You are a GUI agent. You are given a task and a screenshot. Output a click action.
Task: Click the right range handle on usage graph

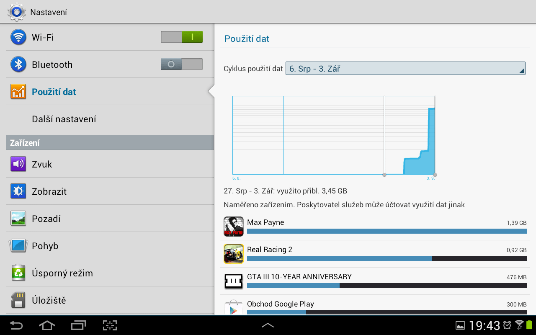coord(435,175)
